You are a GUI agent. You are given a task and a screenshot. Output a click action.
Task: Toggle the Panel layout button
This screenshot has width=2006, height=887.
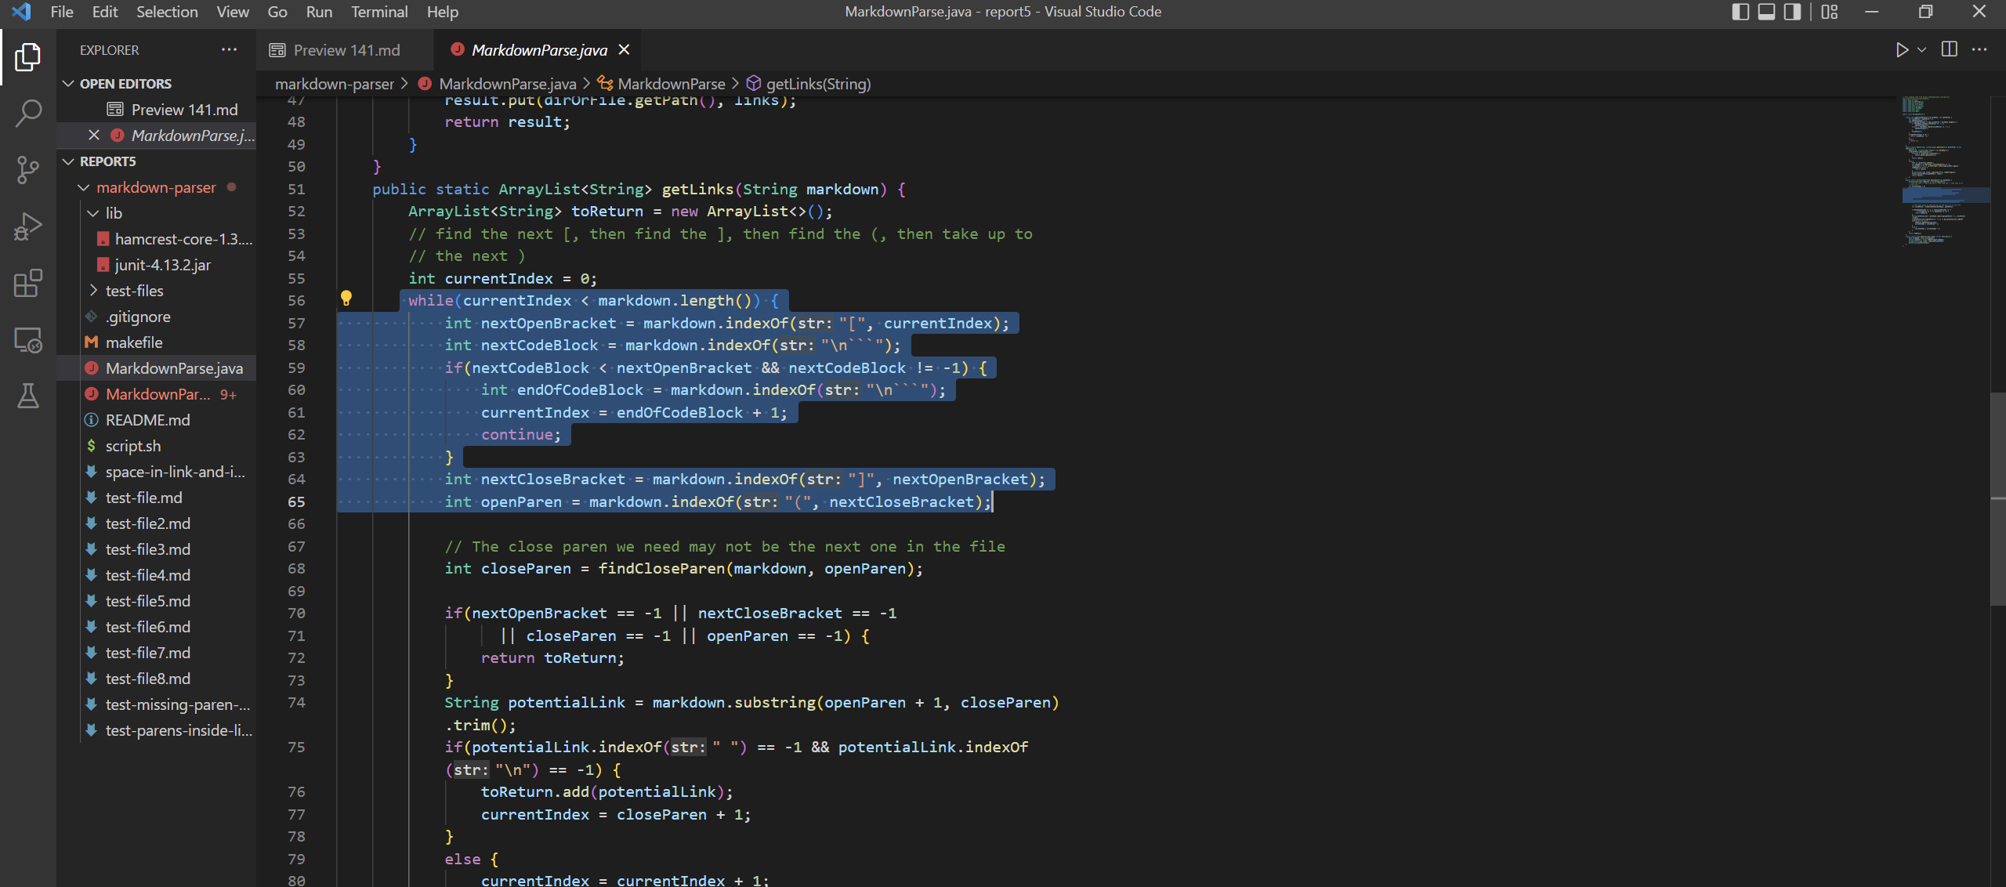(1766, 12)
